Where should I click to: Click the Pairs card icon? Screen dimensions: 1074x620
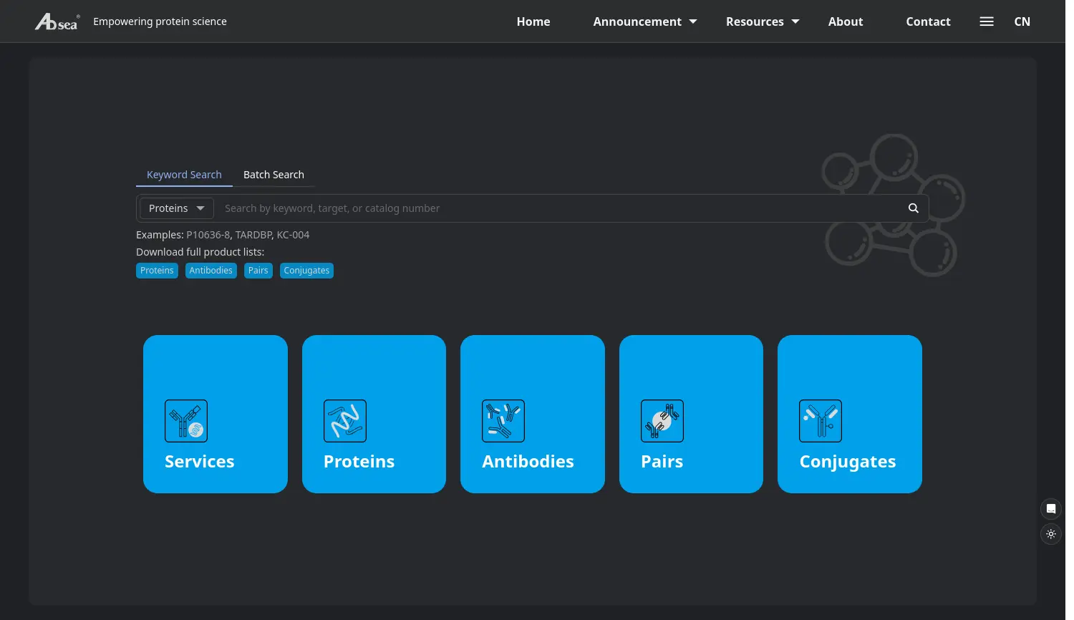[x=662, y=421]
